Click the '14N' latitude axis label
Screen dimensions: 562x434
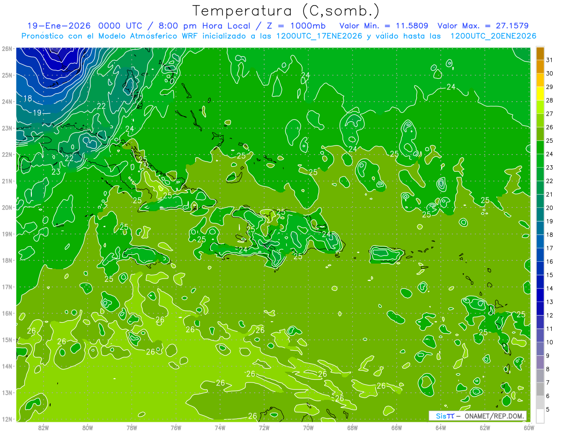pos(7,366)
